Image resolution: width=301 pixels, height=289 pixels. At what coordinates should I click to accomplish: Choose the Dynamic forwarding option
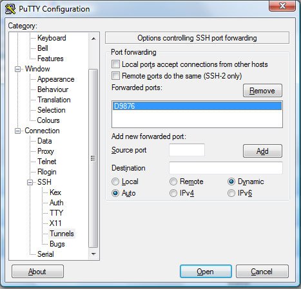pos(231,182)
